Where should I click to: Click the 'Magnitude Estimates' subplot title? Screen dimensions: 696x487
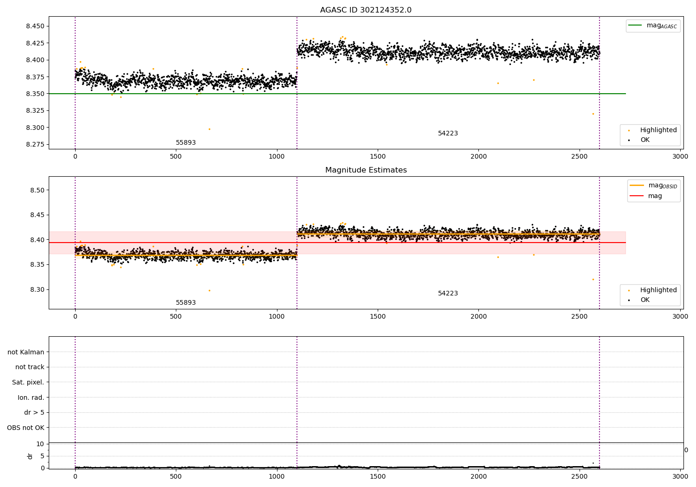point(366,170)
